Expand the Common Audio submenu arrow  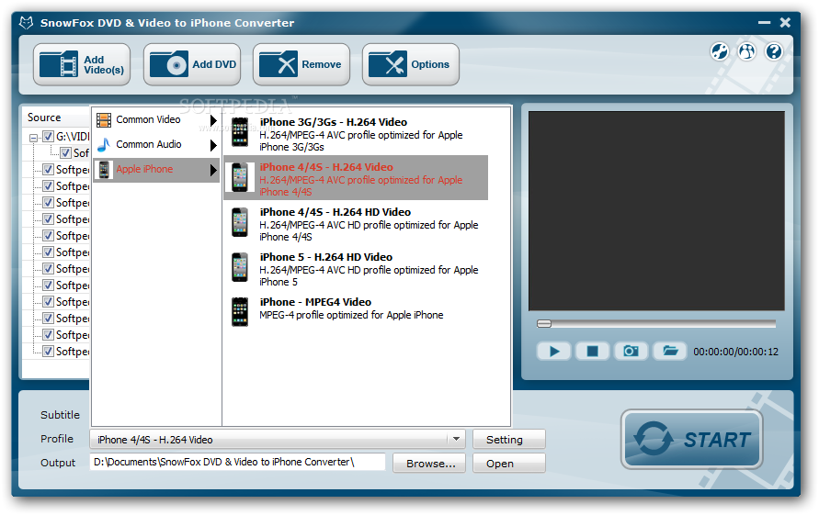pyautogui.click(x=213, y=145)
